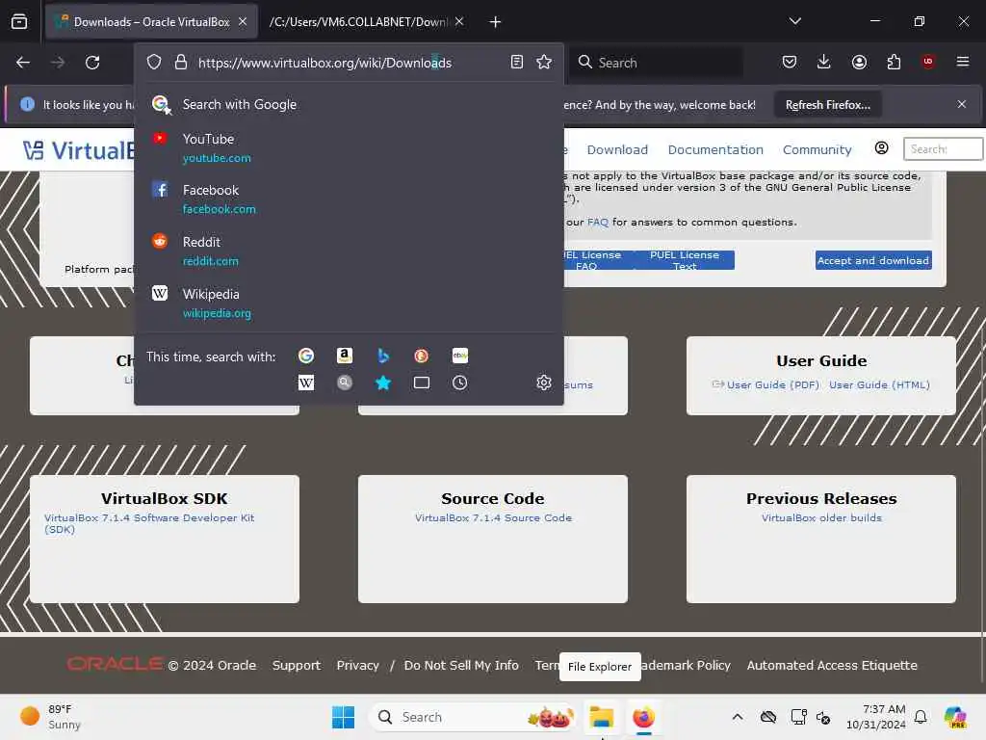986x740 pixels.
Task: Open Windows Start menu
Action: pos(343,717)
